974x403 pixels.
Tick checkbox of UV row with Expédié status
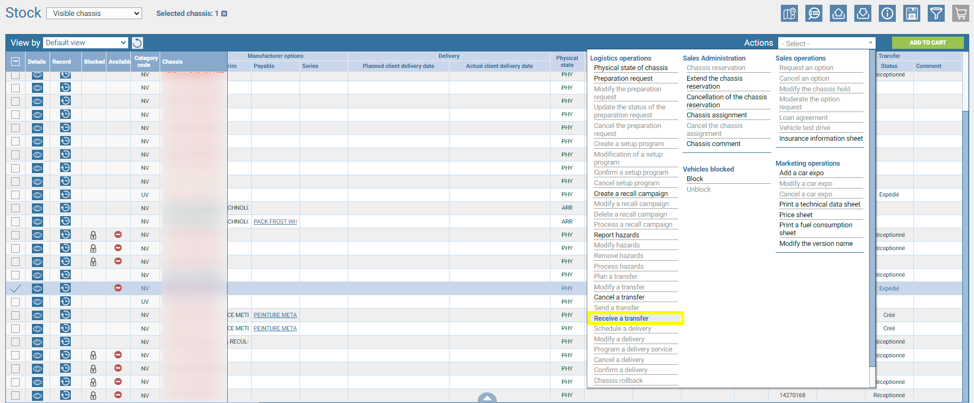tap(15, 195)
